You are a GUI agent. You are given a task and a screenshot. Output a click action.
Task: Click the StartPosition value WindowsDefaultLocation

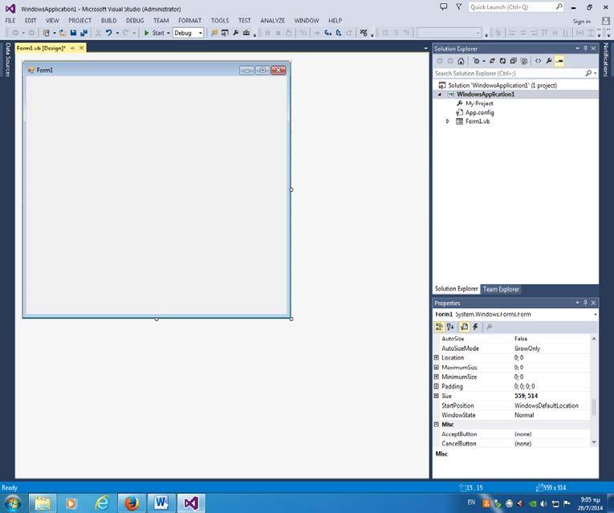(x=547, y=405)
